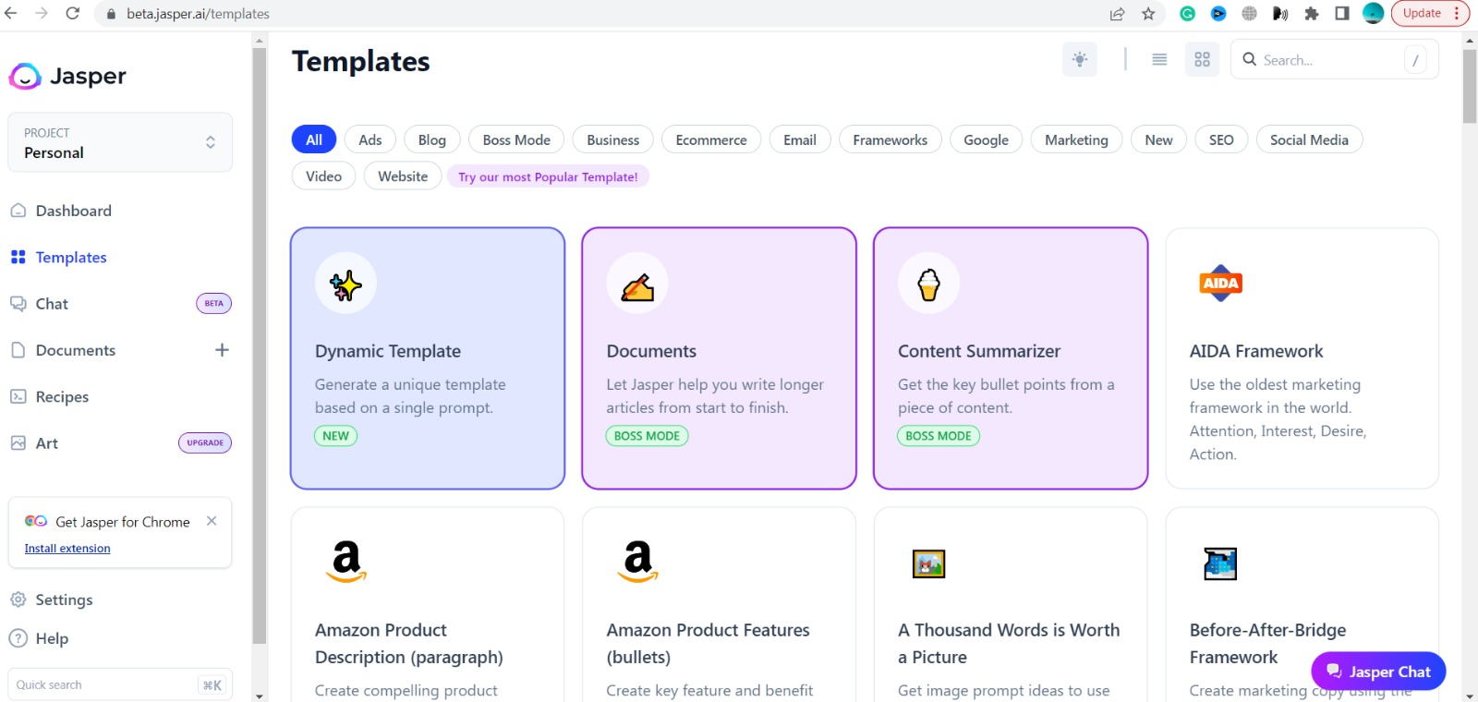
Task: Click the browser address bar URL
Action: coord(198,14)
